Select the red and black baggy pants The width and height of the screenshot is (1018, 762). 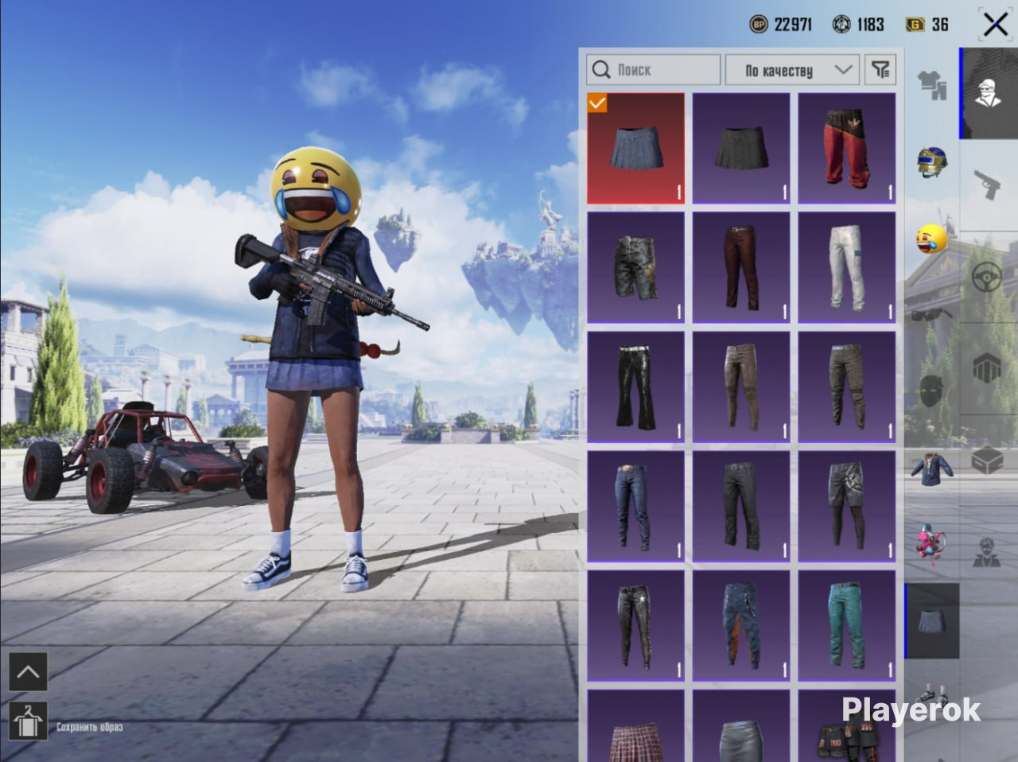tap(847, 149)
